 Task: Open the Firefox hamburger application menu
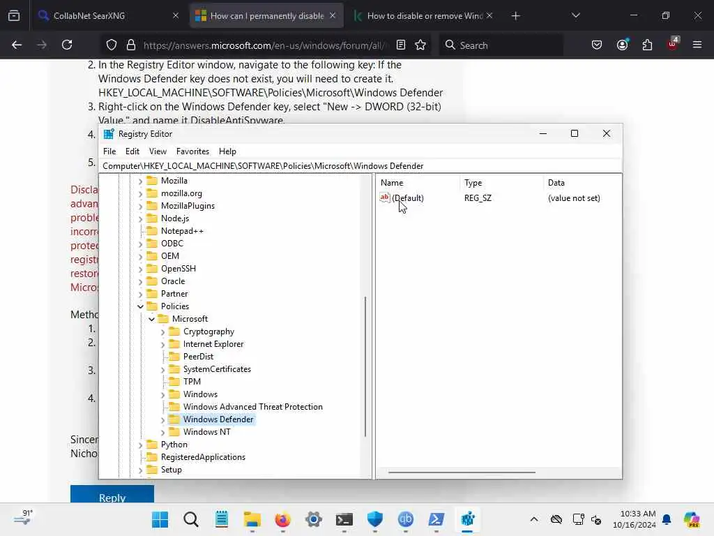tap(697, 45)
